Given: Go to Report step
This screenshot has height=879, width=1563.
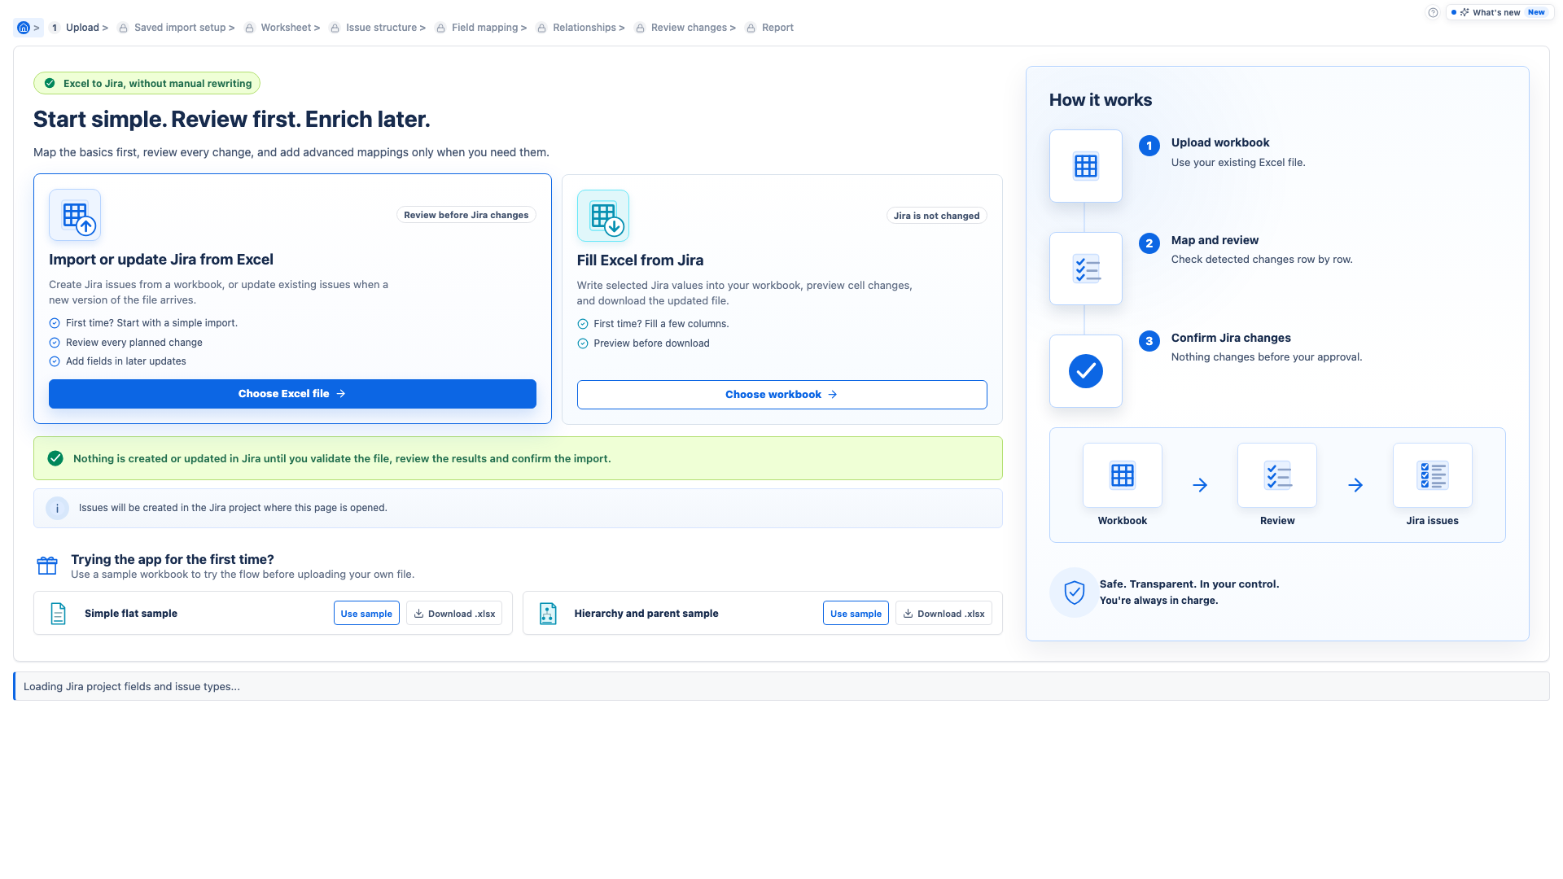Looking at the screenshot, I should (x=769, y=28).
